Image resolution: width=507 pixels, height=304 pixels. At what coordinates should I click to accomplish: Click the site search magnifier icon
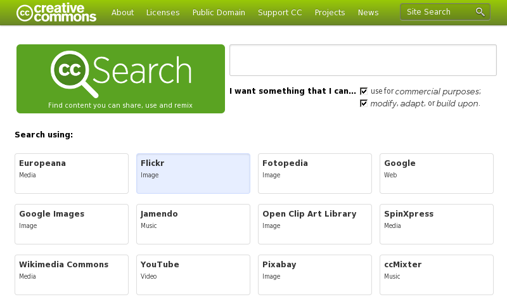[480, 12]
